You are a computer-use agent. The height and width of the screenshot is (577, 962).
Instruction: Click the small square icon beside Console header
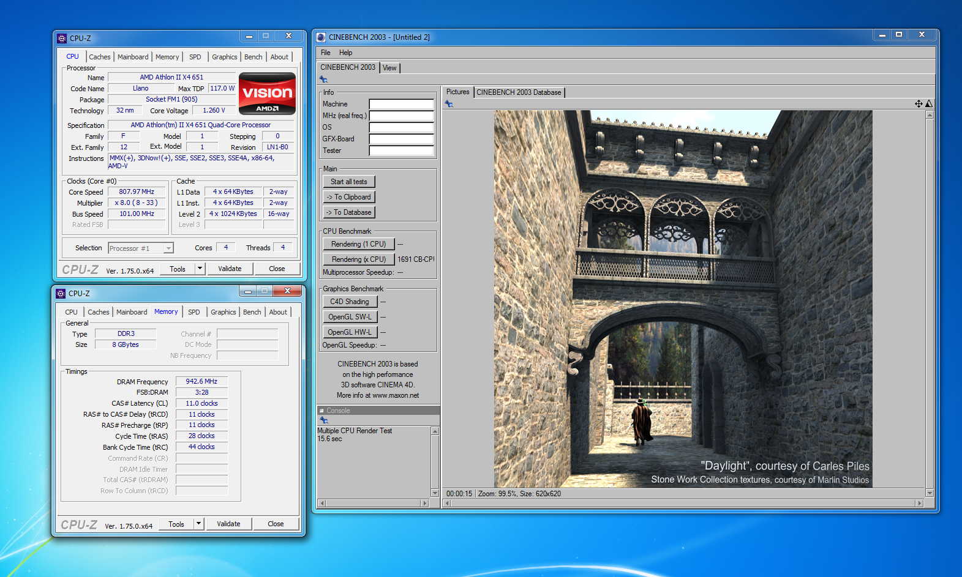(321, 411)
